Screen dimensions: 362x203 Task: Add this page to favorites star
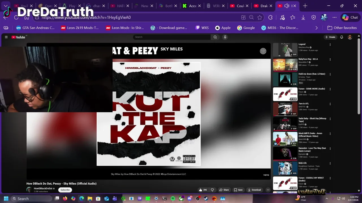pyautogui.click(x=260, y=17)
